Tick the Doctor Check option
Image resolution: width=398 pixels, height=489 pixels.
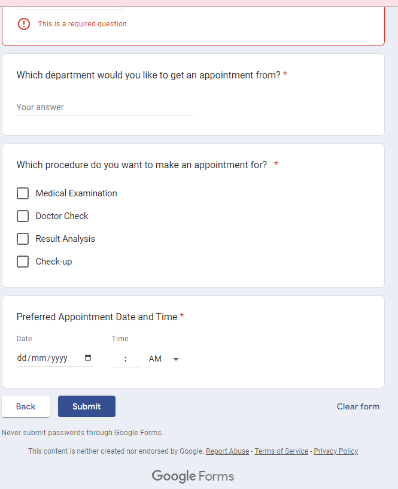[23, 216]
